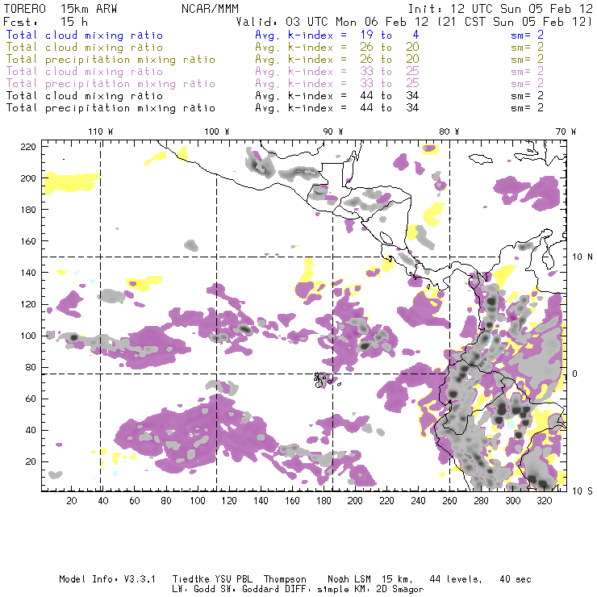Image resolution: width=597 pixels, height=597 pixels.
Task: Click blue 'Total cloud mixing ratio' legend label
Action: [x=85, y=35]
